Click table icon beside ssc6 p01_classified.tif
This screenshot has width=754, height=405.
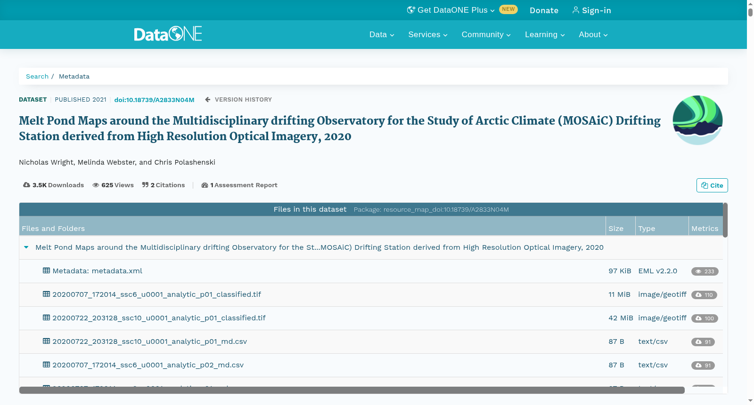coord(46,294)
